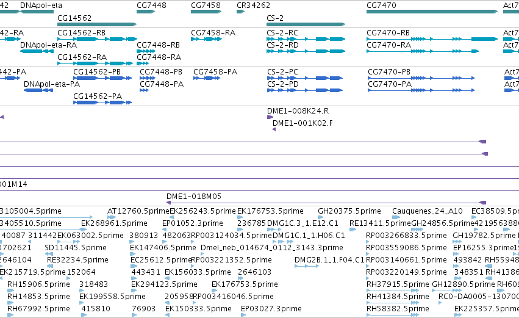This screenshot has height=318, width=519.
Task: Click EST EP01052.3prime
Action: tap(192, 223)
